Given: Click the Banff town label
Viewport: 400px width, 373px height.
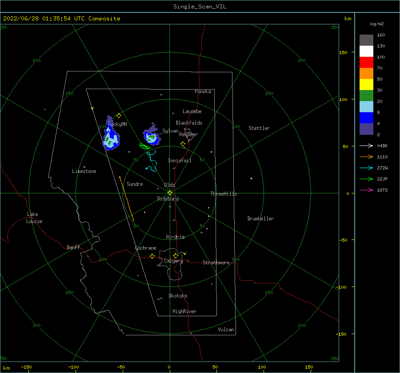Looking at the screenshot, I should tap(73, 247).
